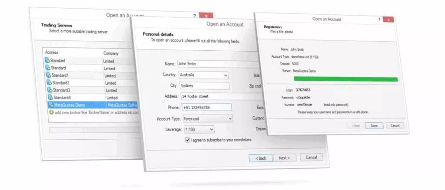
Task: Click the server icon beside Standard3 row
Action: [x=50, y=90]
